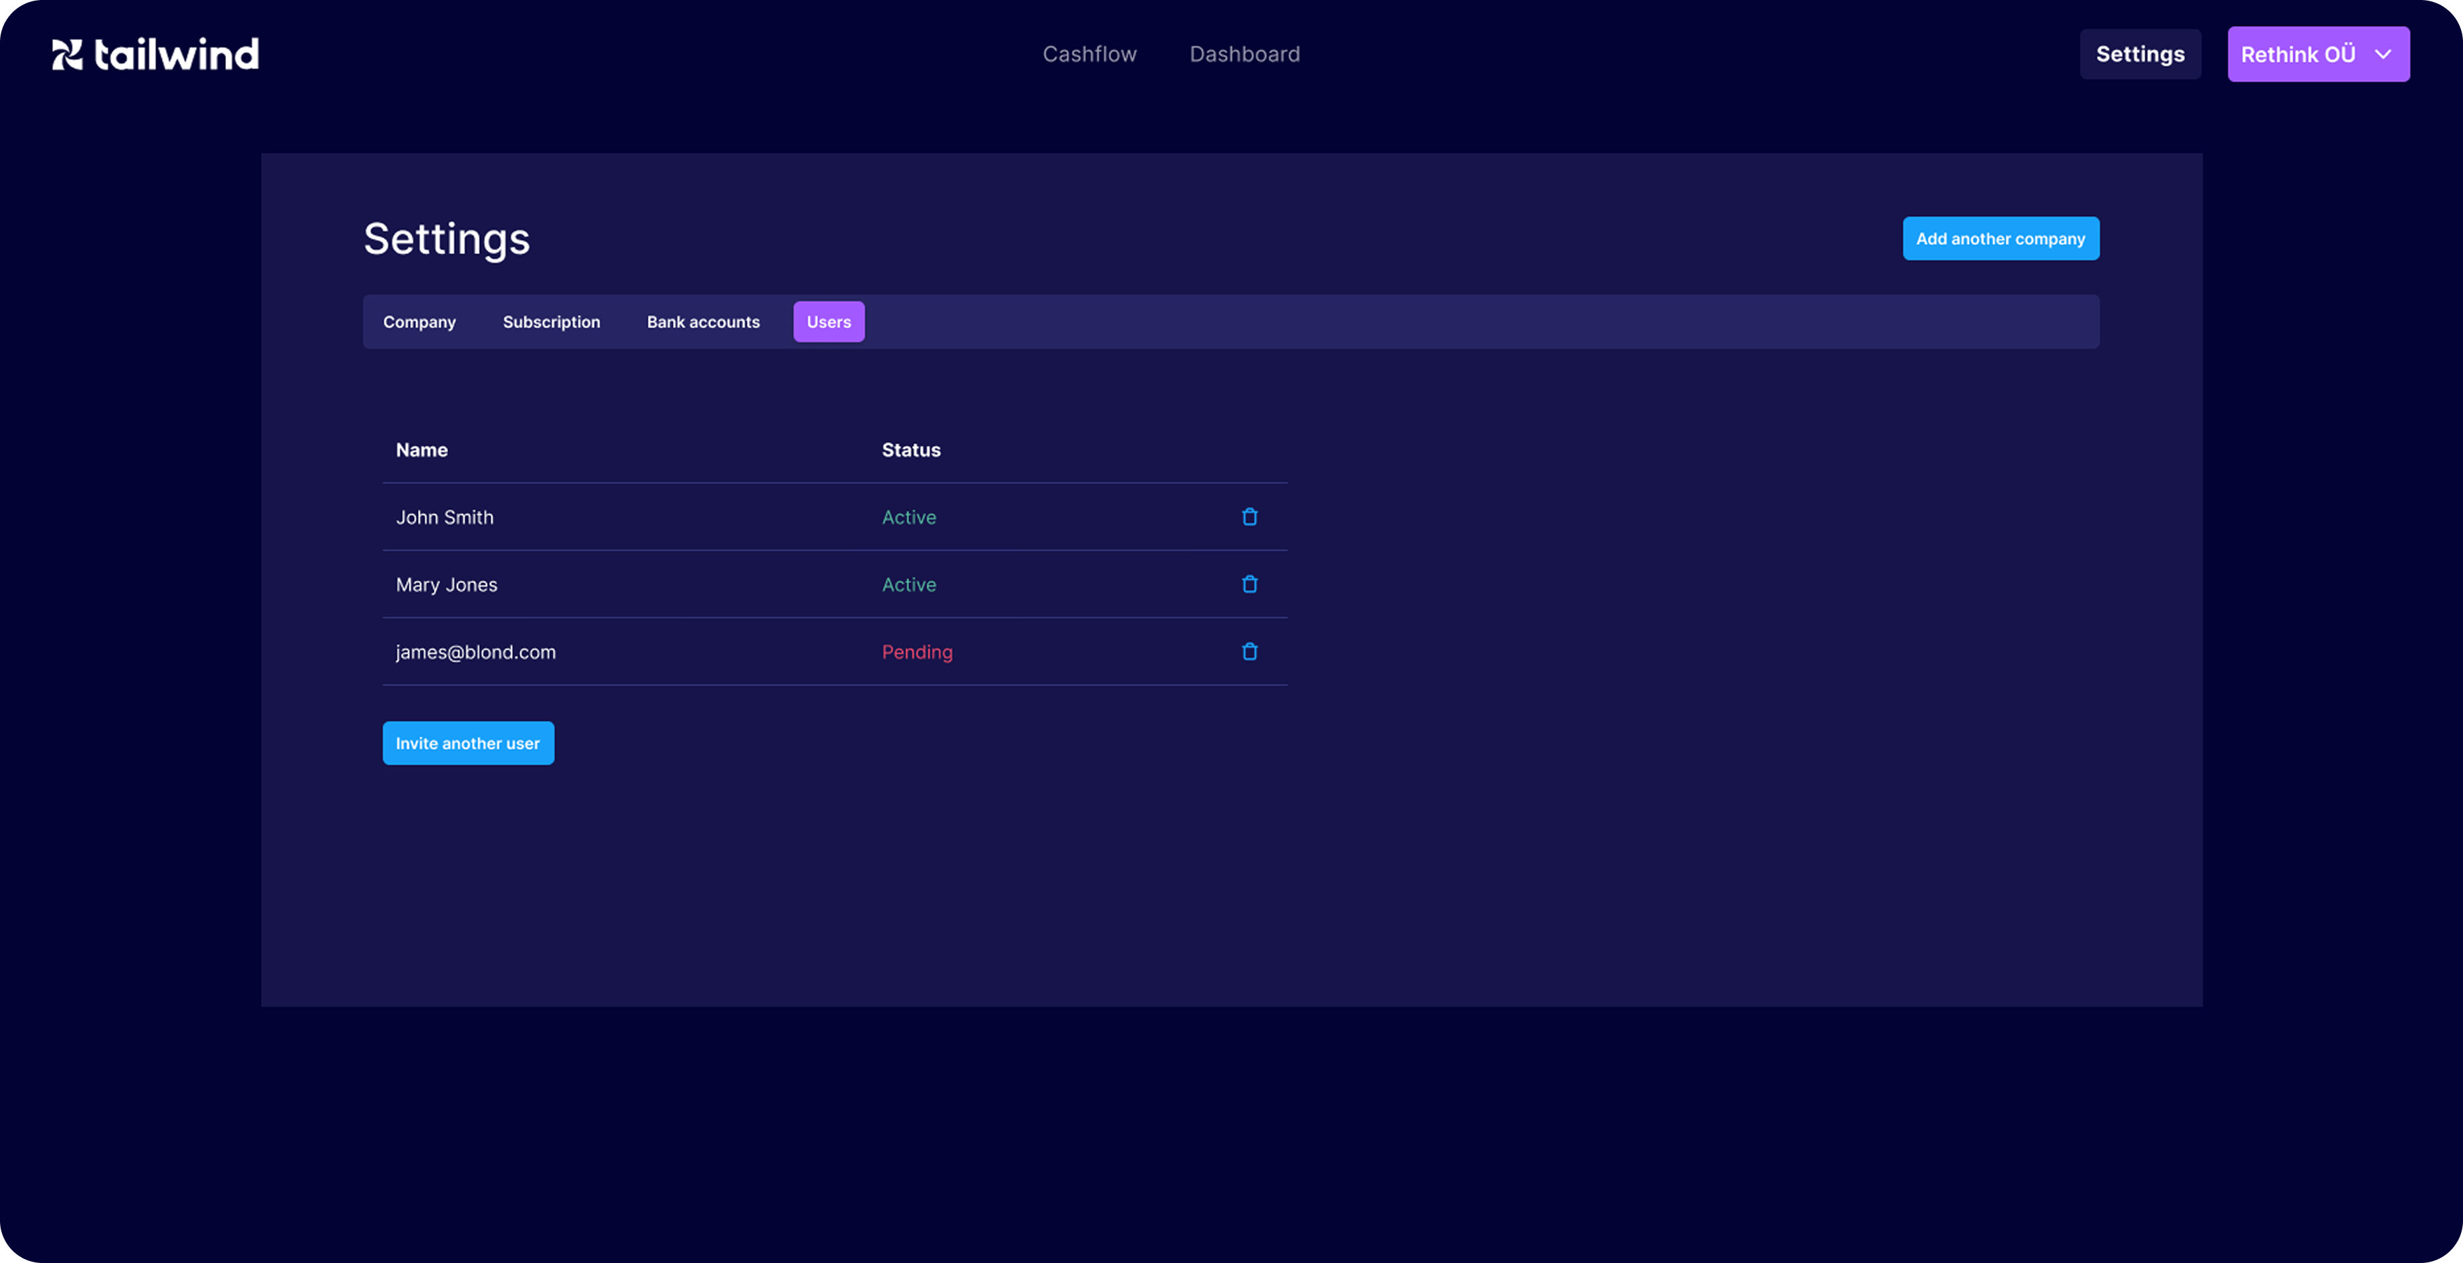
Task: Expand the Rethink OÜ company dropdown
Action: [2317, 55]
